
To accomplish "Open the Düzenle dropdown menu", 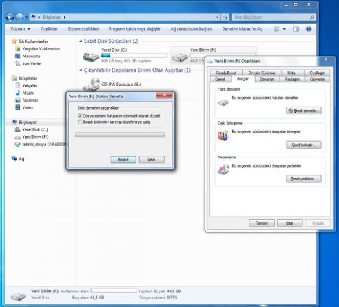I will (20, 29).
